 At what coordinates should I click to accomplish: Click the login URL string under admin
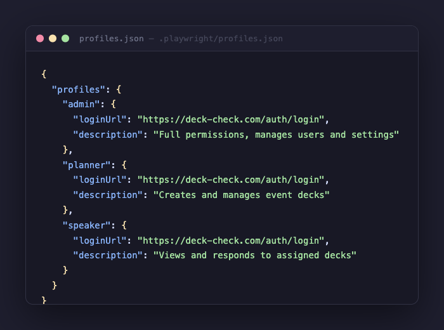click(230, 119)
